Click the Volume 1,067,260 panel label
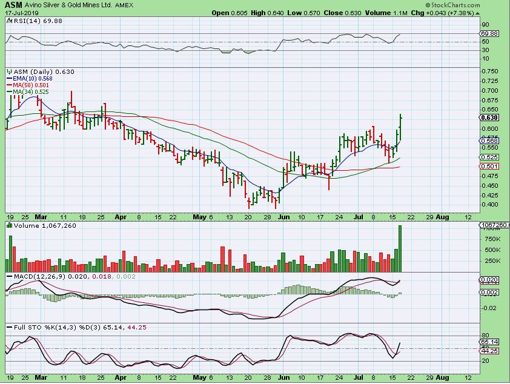 (x=45, y=225)
